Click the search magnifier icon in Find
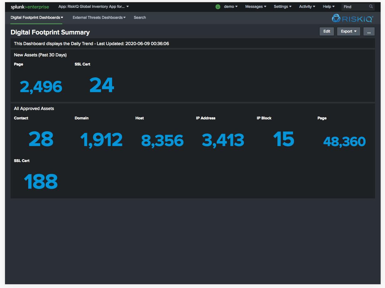The width and height of the screenshot is (385, 288). point(371,7)
